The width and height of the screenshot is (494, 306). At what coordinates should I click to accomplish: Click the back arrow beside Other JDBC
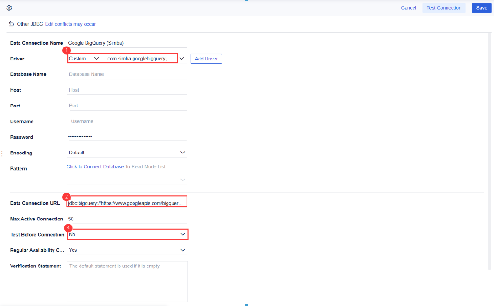tap(11, 24)
